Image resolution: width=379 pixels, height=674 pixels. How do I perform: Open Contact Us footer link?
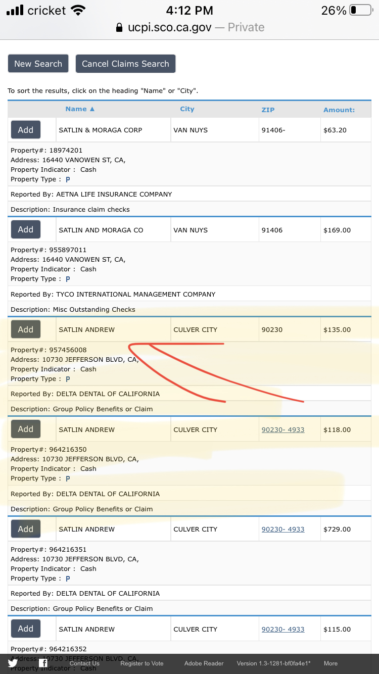(x=84, y=663)
